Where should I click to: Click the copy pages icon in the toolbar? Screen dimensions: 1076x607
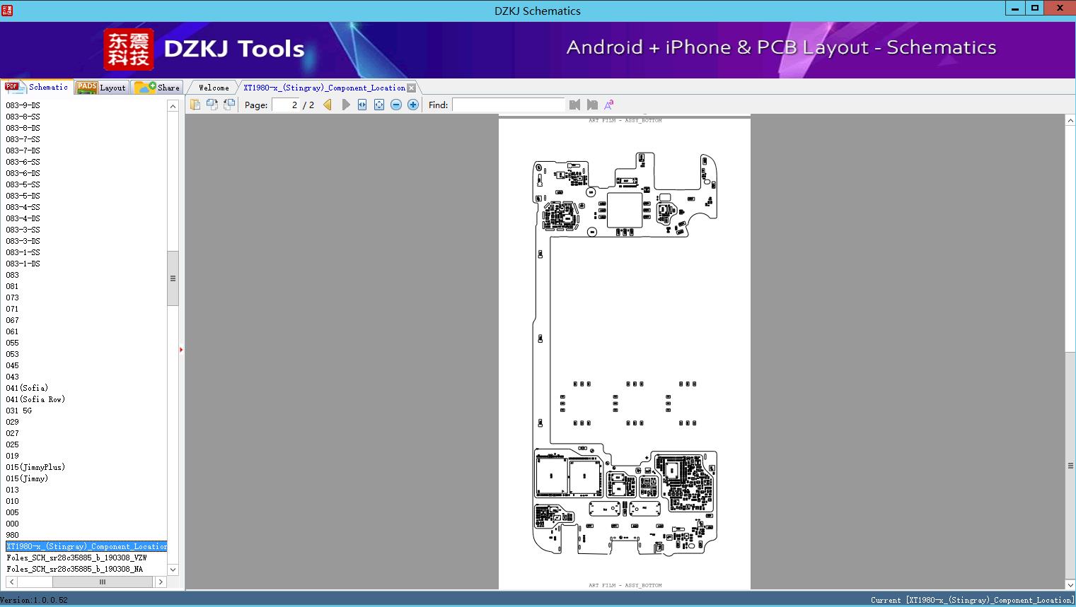(195, 105)
